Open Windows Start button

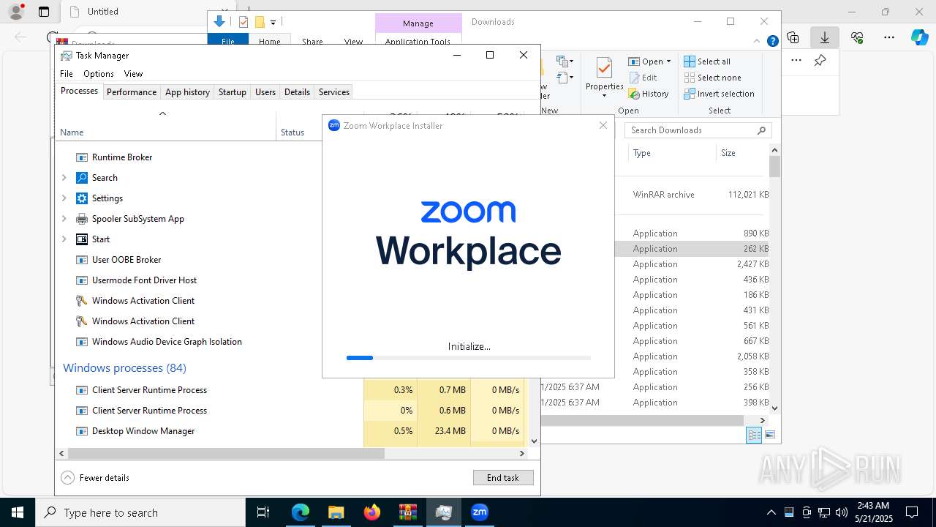click(18, 512)
